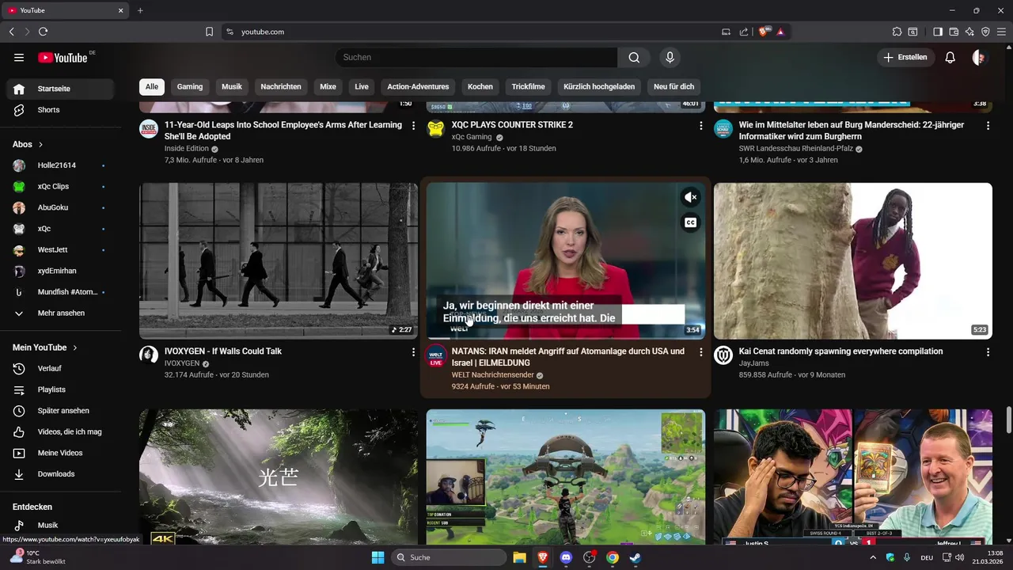The image size is (1013, 570).
Task: Select the Musik filter chip
Action: [232, 86]
